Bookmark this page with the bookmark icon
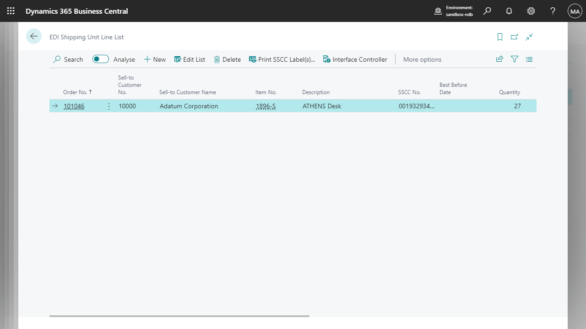Screen dimensions: 586x329 pos(500,37)
